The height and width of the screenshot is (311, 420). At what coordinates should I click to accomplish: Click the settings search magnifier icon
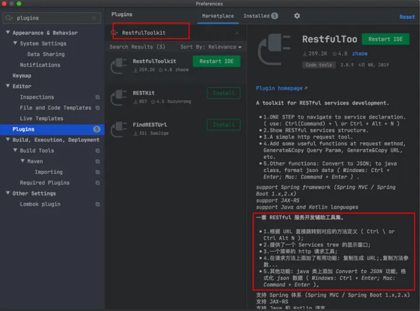coord(9,18)
